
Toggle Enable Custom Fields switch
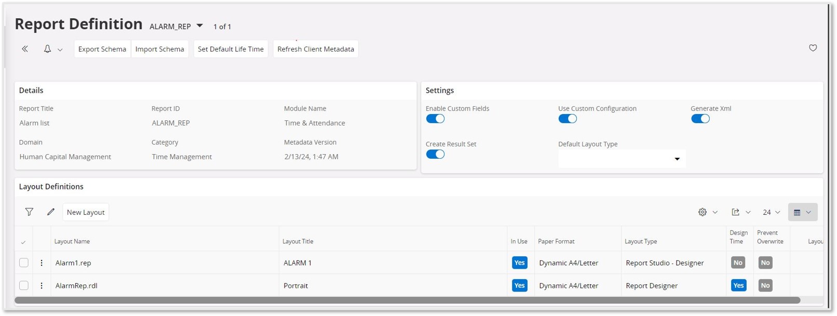click(x=435, y=119)
